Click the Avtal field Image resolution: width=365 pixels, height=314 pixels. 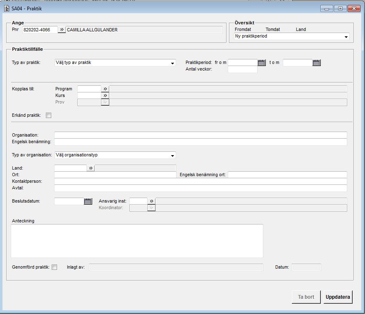[x=200, y=188]
